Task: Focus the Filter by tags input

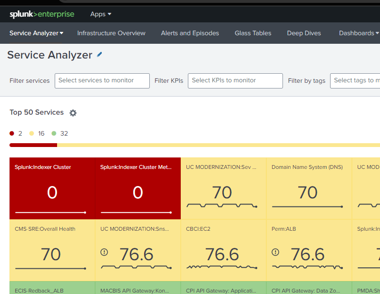Action: [x=355, y=81]
